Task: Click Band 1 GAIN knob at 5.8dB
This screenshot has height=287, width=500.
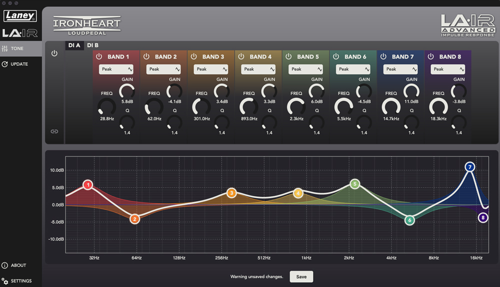Action: [x=127, y=91]
